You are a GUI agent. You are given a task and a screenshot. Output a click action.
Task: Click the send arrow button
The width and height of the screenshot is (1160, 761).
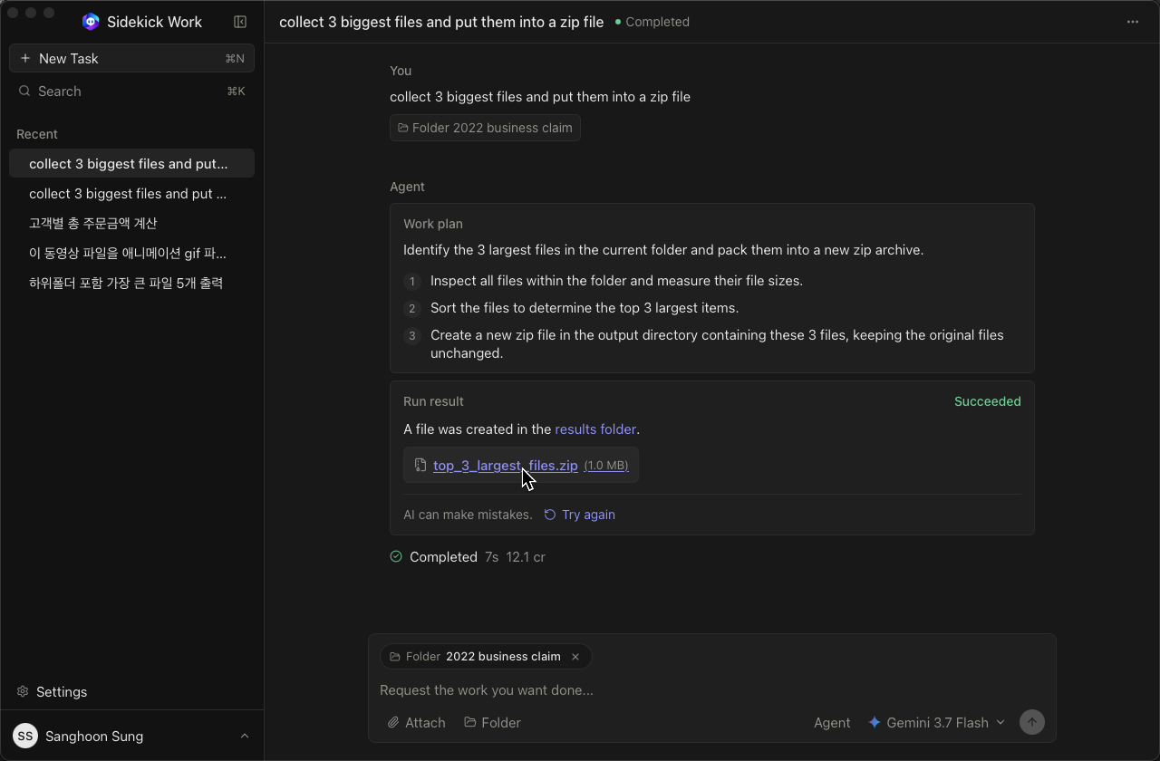click(1032, 722)
